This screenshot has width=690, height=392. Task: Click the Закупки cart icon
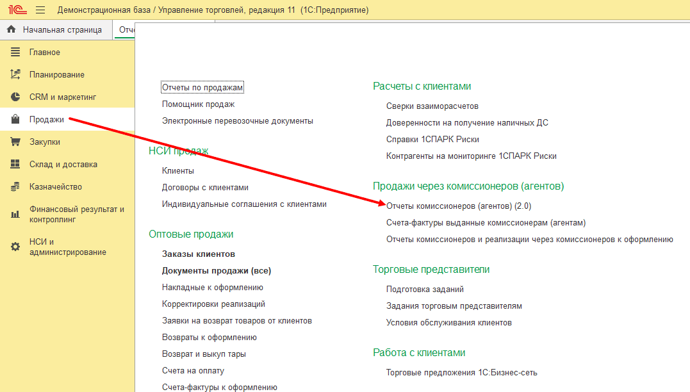click(15, 142)
